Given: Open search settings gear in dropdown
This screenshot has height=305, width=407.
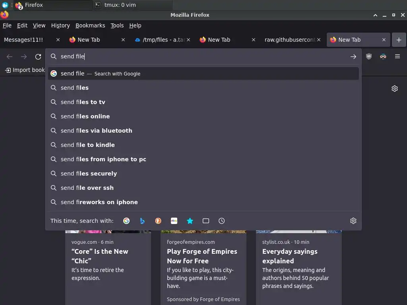Looking at the screenshot, I should pos(353,221).
